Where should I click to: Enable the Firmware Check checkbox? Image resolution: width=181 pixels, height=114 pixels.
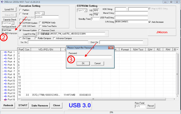tap(40, 30)
